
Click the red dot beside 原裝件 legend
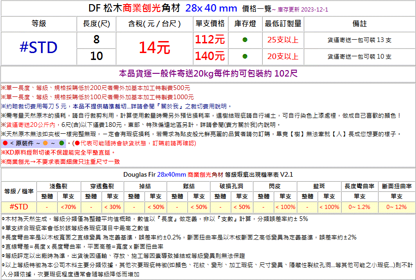[x=5, y=143]
